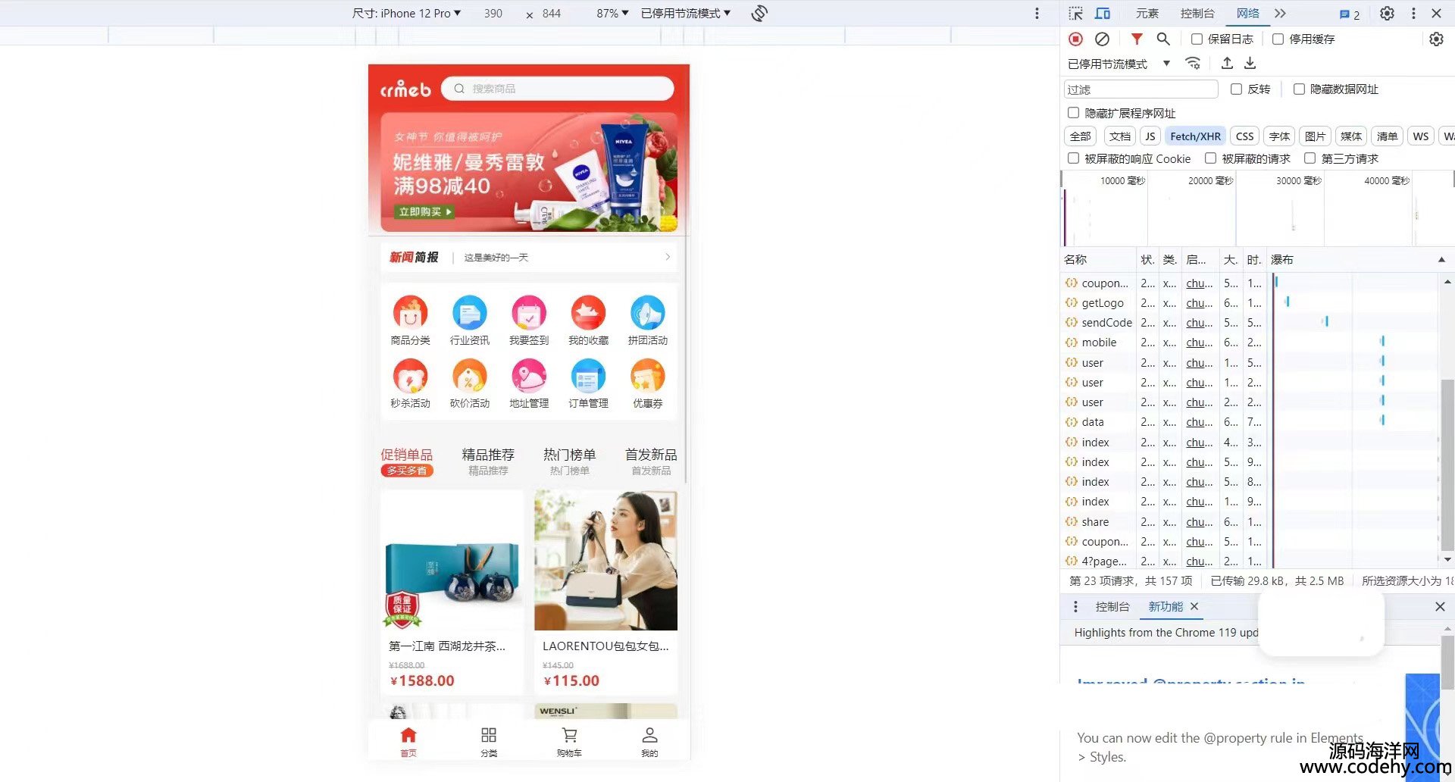Image resolution: width=1455 pixels, height=782 pixels.
Task: Open the 87% zoom dropdown
Action: pyautogui.click(x=612, y=13)
